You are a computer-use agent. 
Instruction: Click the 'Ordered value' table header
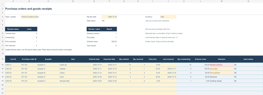(x=200, y=59)
